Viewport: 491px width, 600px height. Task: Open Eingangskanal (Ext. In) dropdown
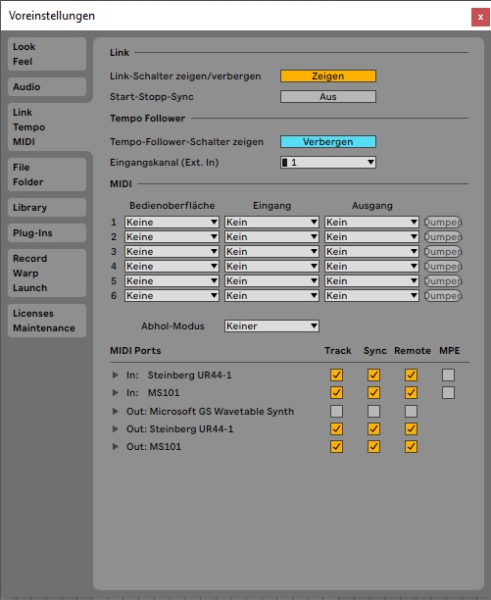(328, 162)
